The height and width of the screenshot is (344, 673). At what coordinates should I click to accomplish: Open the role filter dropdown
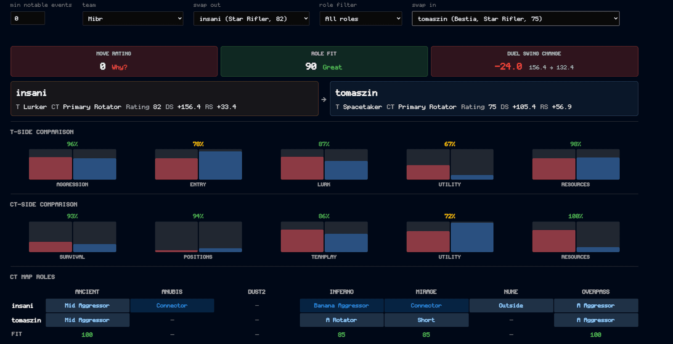tap(360, 19)
